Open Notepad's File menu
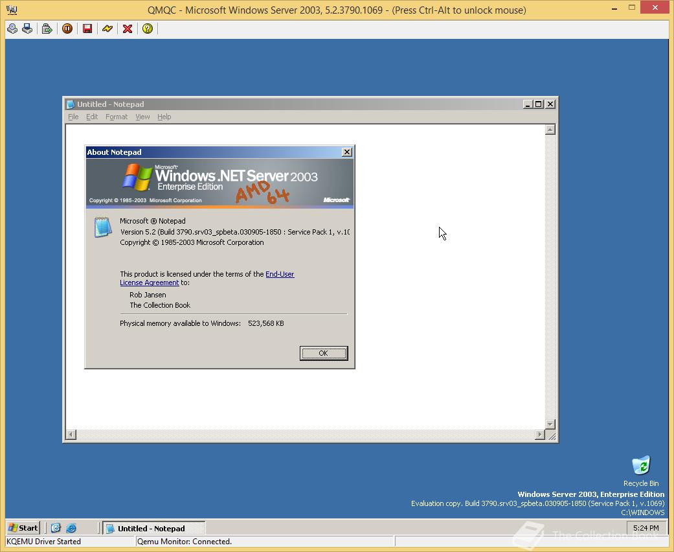 (73, 117)
